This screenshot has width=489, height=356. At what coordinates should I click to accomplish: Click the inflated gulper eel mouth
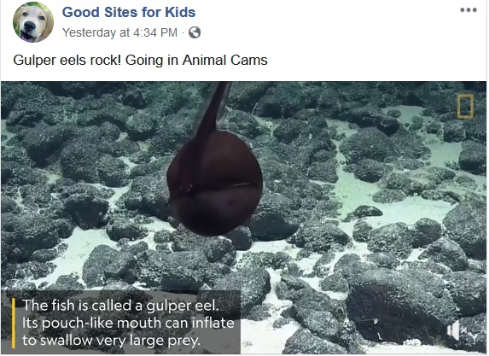pos(215,184)
